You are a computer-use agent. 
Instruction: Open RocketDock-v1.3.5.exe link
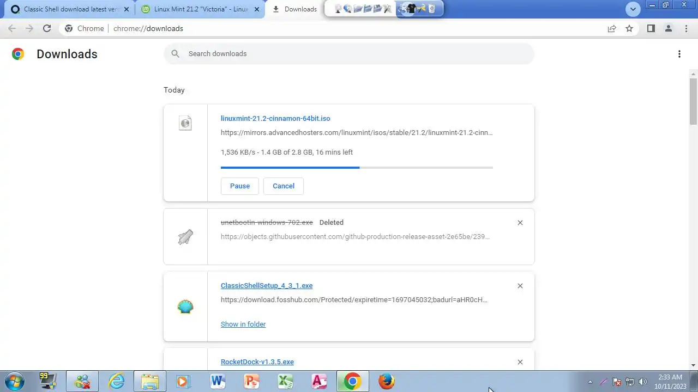coord(257,362)
